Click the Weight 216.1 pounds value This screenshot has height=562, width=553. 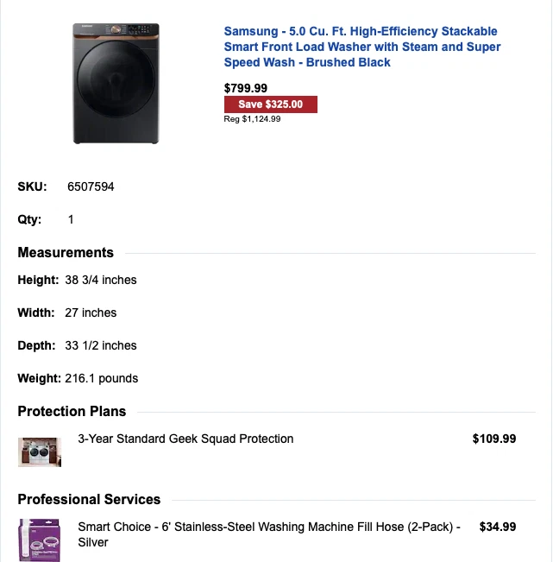[x=101, y=378]
